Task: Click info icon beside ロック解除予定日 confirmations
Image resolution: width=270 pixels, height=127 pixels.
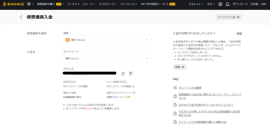Action: click(133, 87)
